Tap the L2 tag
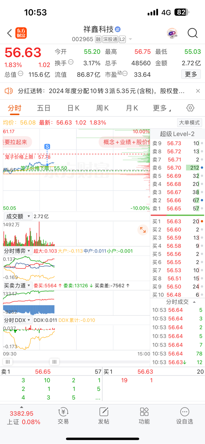The height and width of the screenshot is (444, 205). pos(122,39)
